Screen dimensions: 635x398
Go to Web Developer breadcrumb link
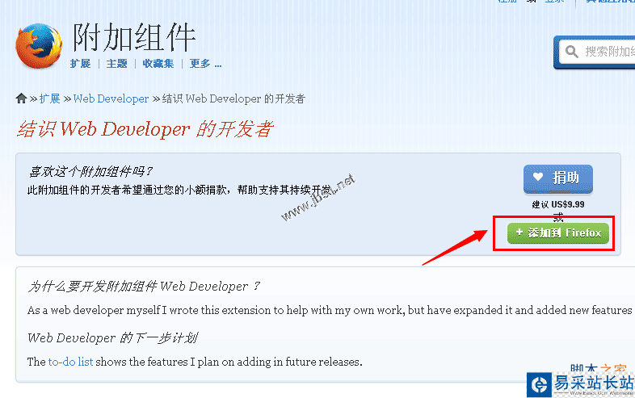111,98
